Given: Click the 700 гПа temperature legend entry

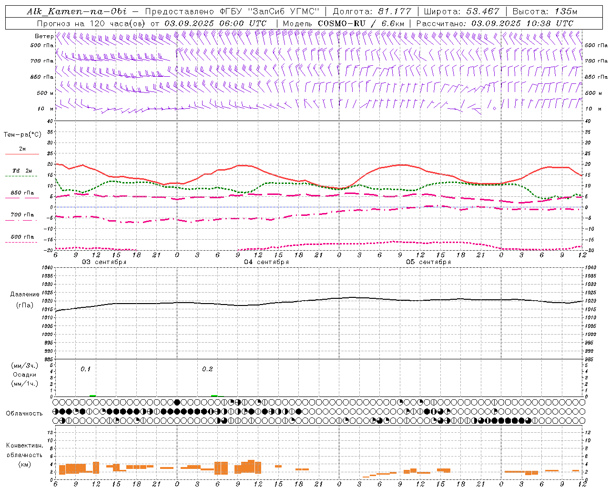Looking at the screenshot, I should [22, 214].
